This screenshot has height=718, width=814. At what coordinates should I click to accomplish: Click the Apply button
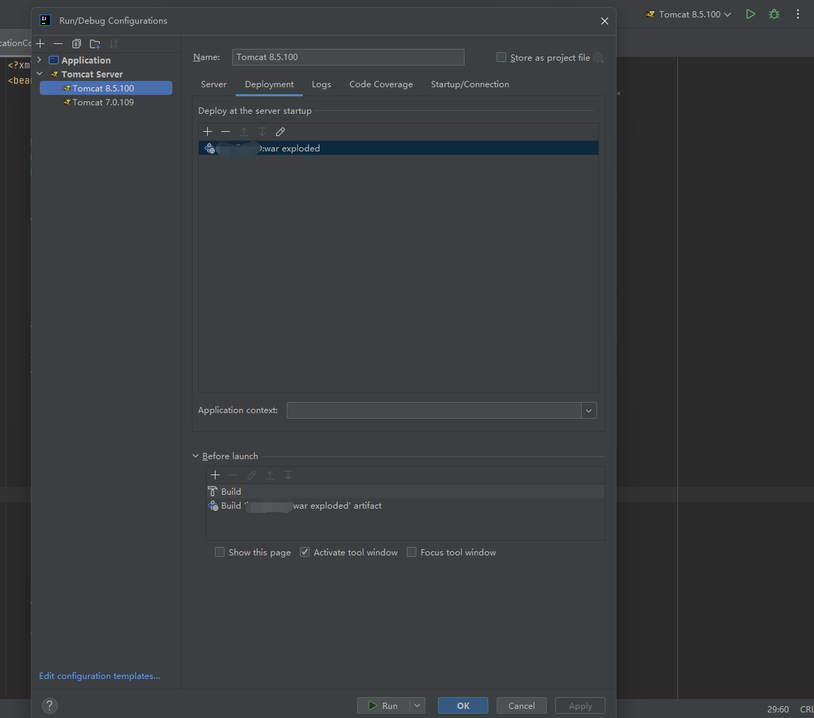click(580, 705)
